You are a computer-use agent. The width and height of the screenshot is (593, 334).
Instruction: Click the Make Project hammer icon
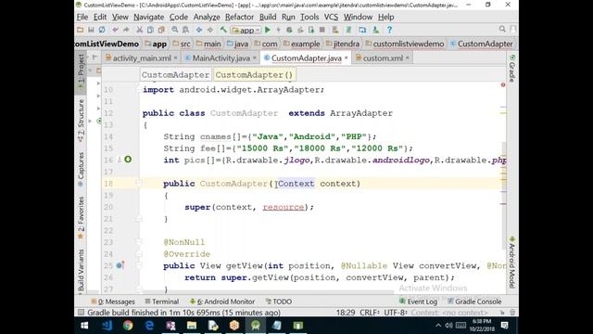(x=223, y=30)
